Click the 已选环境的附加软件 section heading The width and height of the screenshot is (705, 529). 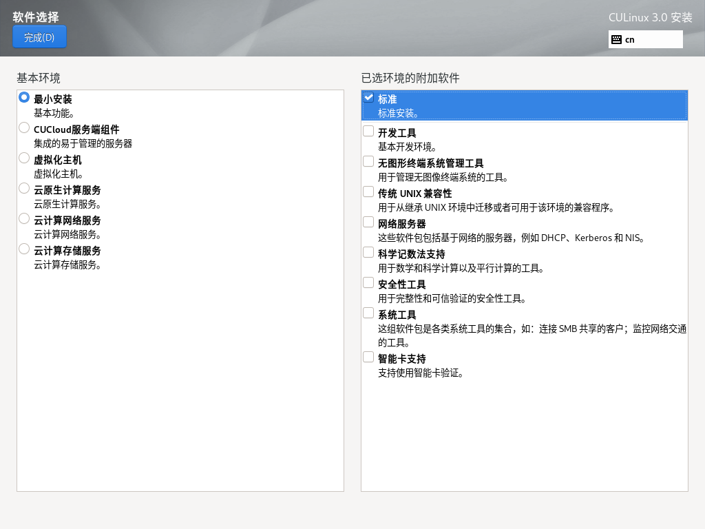click(410, 78)
